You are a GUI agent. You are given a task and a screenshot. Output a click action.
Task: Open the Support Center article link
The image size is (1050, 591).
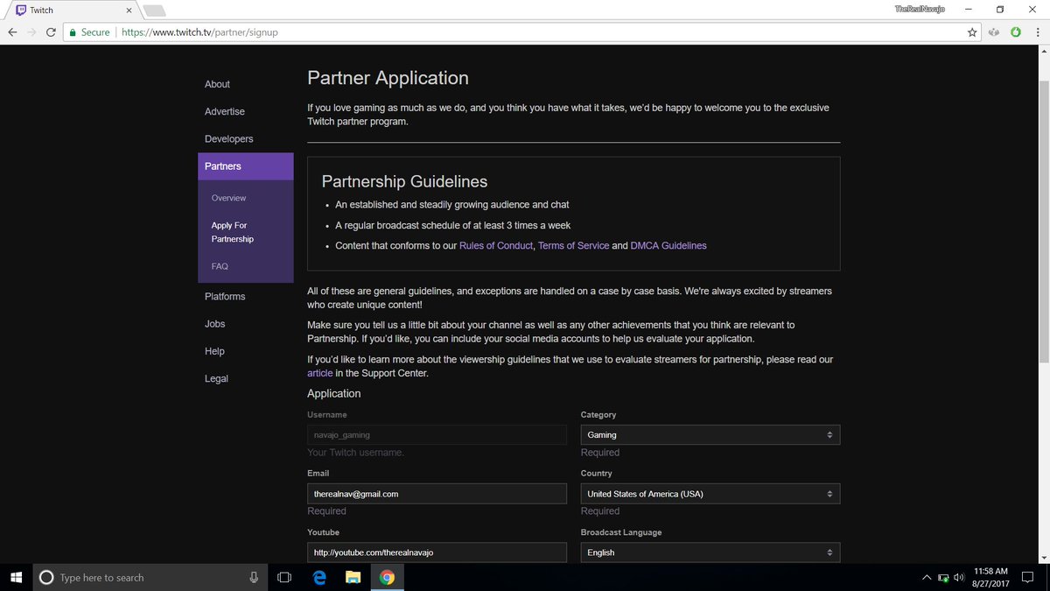click(320, 373)
